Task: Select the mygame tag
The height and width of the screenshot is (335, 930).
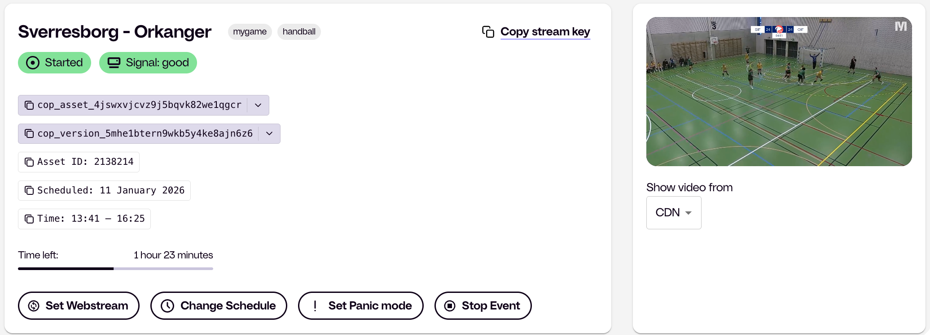Action: click(x=250, y=32)
